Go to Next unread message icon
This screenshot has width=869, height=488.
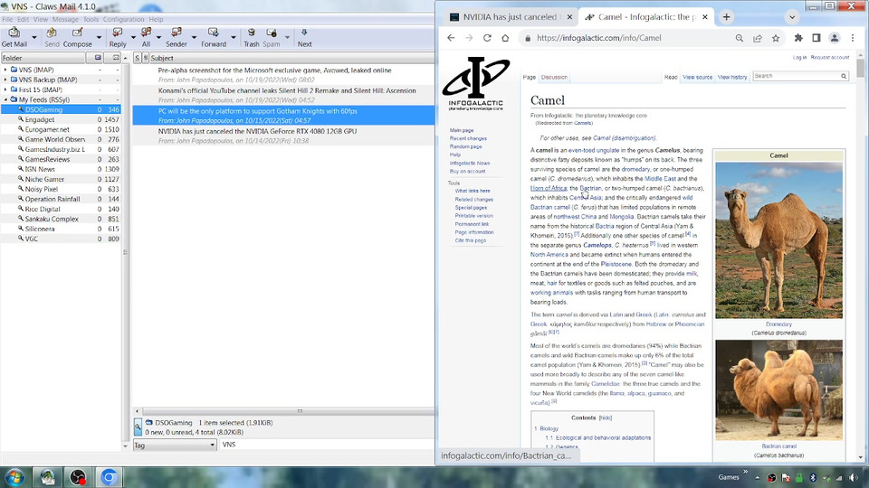304,37
